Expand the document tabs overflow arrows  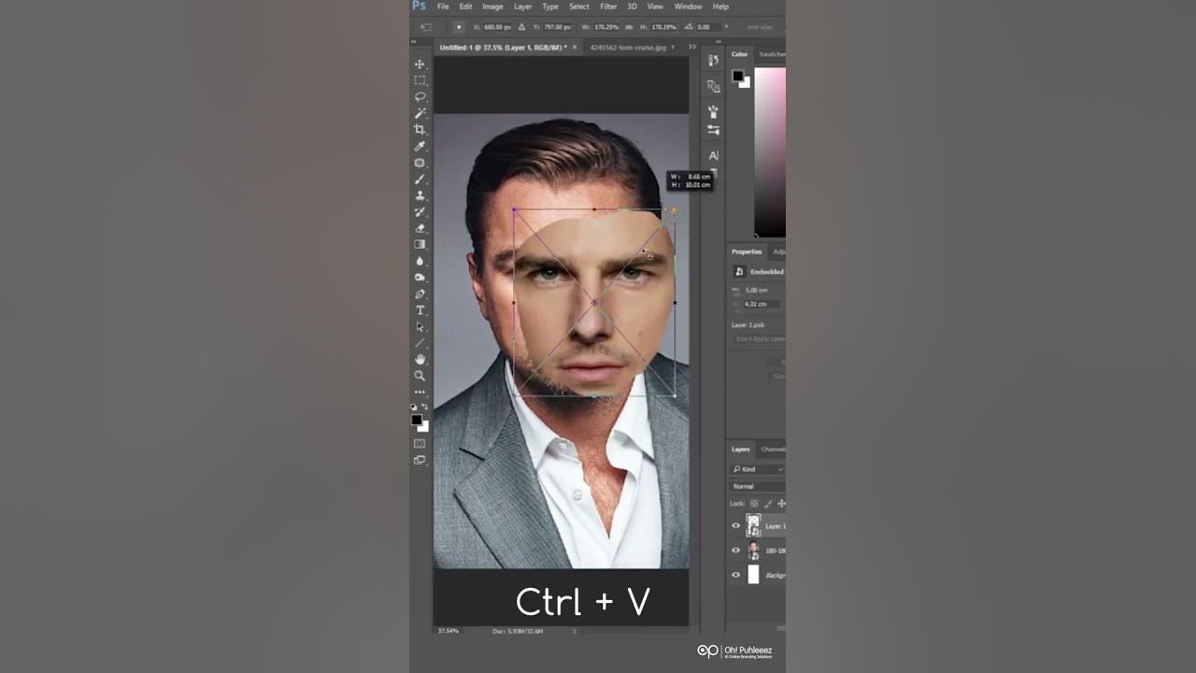click(692, 47)
